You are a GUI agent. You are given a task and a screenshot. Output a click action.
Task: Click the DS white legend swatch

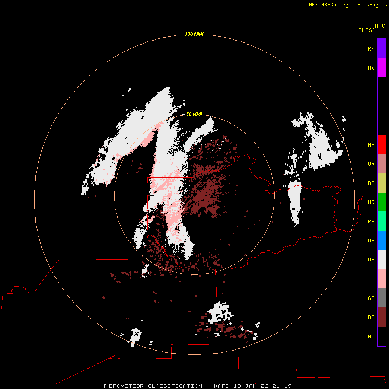tap(382, 259)
